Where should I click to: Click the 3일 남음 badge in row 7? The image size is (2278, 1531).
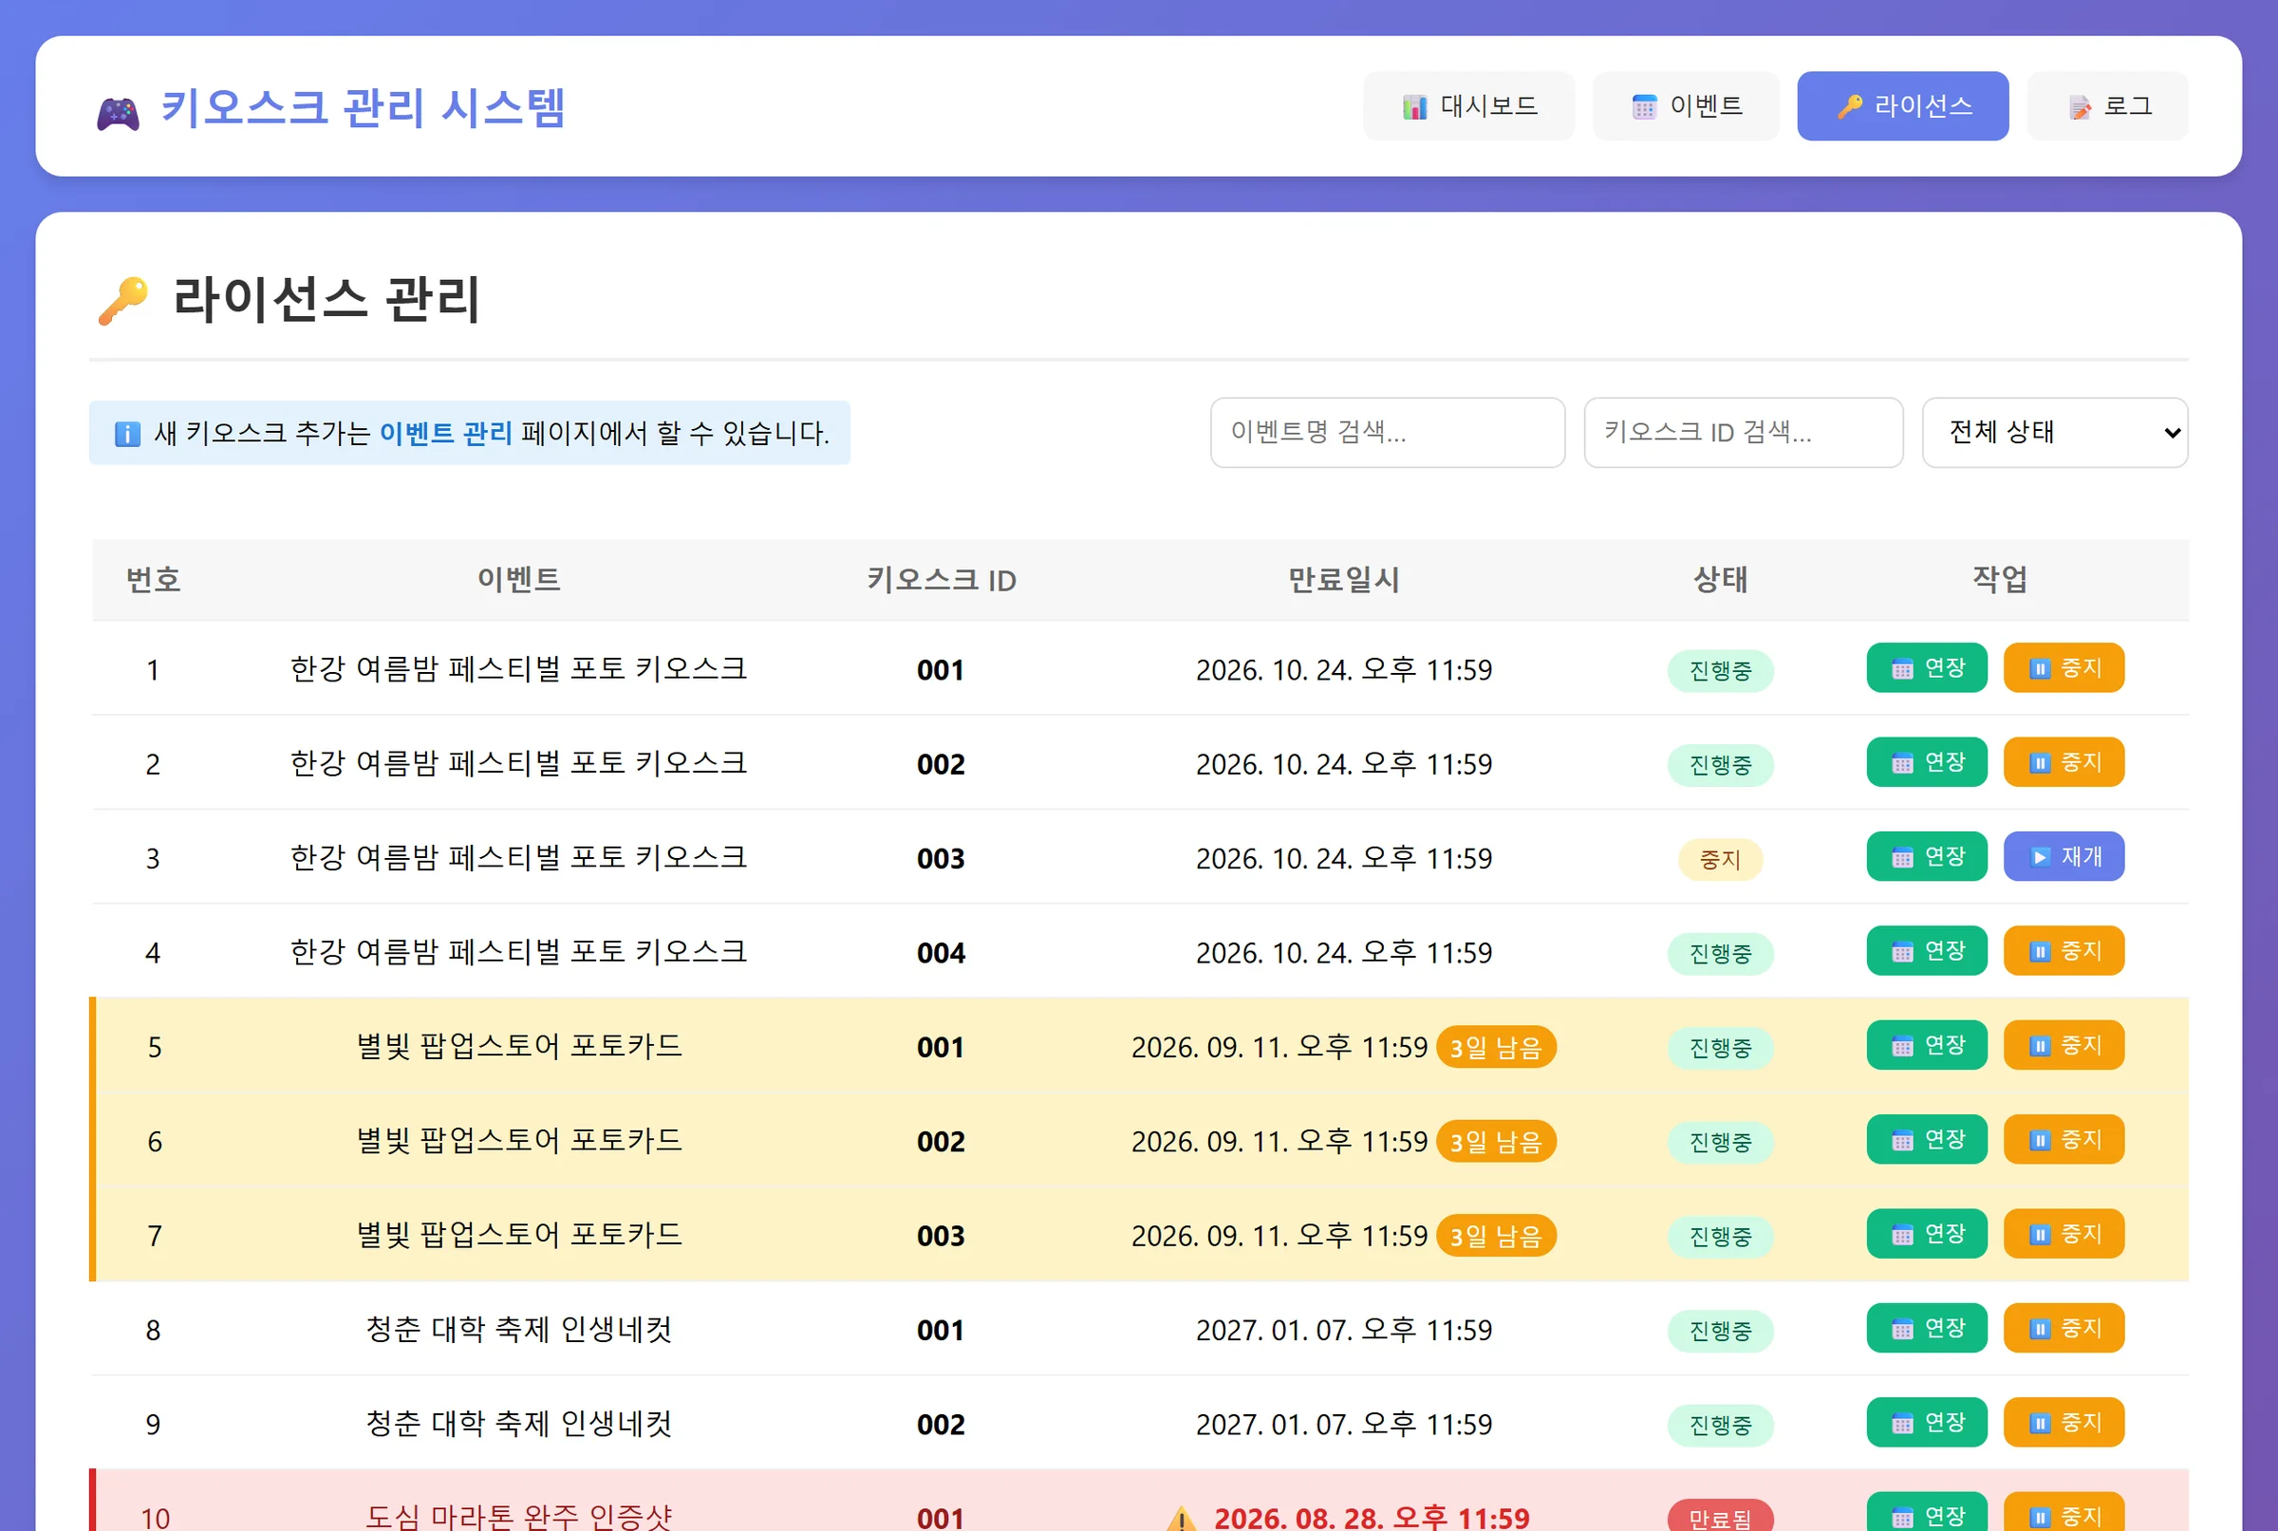click(x=1496, y=1236)
